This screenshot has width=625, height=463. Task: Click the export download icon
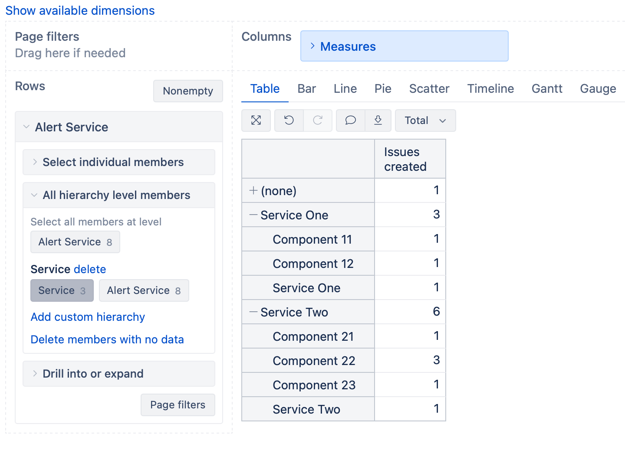[378, 121]
